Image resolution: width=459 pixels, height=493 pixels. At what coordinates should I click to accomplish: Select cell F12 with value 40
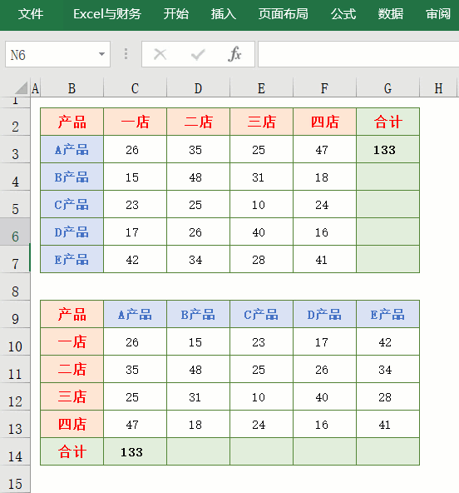[x=324, y=396]
